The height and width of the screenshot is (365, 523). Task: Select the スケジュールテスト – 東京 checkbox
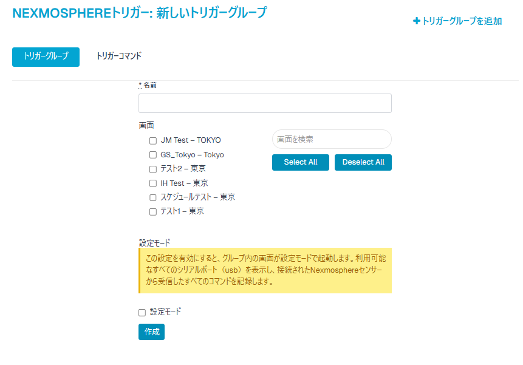point(152,197)
